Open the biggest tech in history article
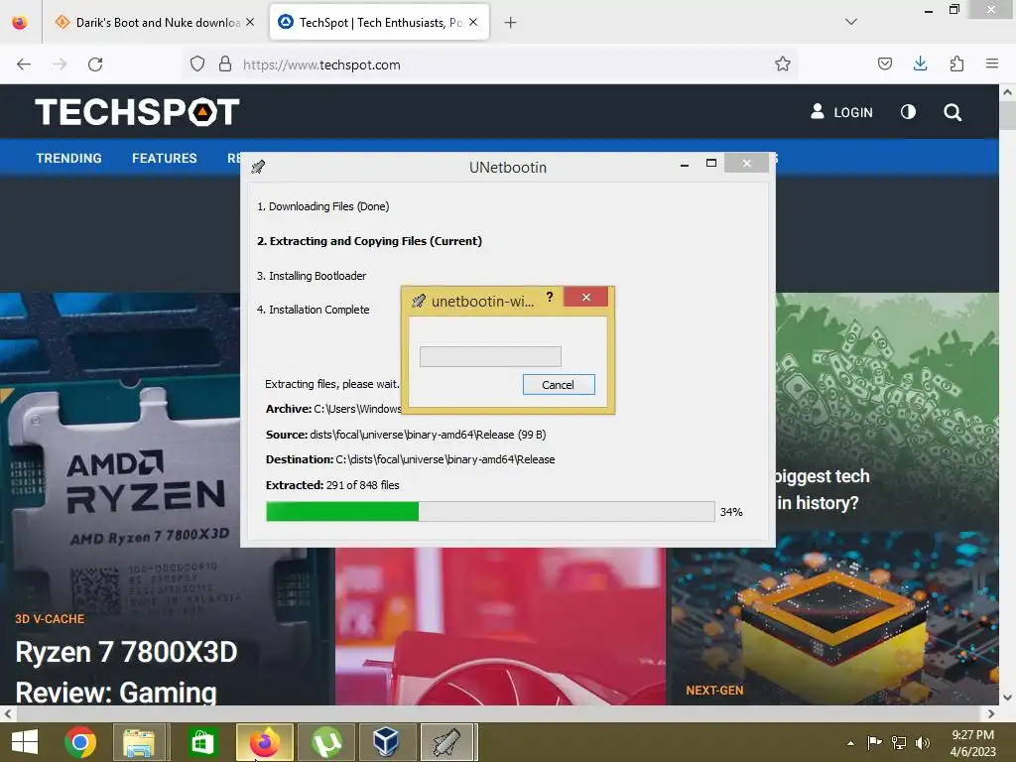Screen dimensions: 1016x762 (822, 489)
